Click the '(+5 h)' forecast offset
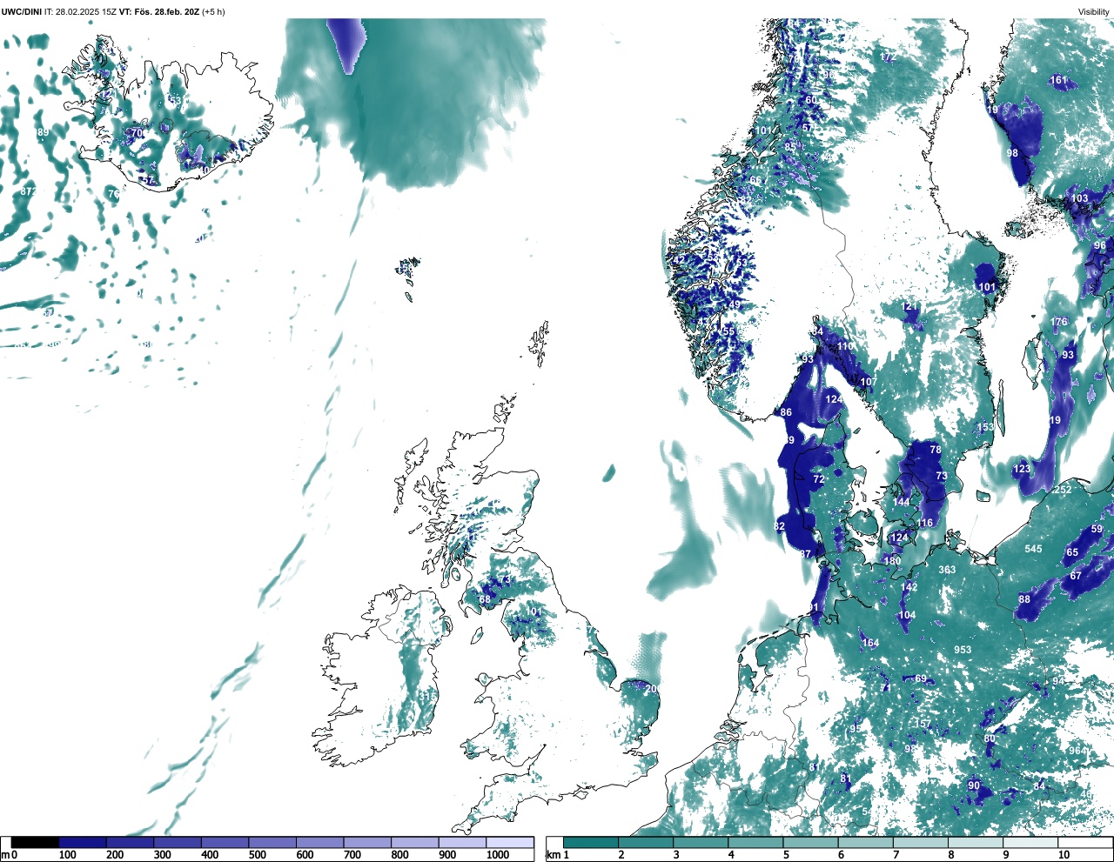 click(x=214, y=11)
